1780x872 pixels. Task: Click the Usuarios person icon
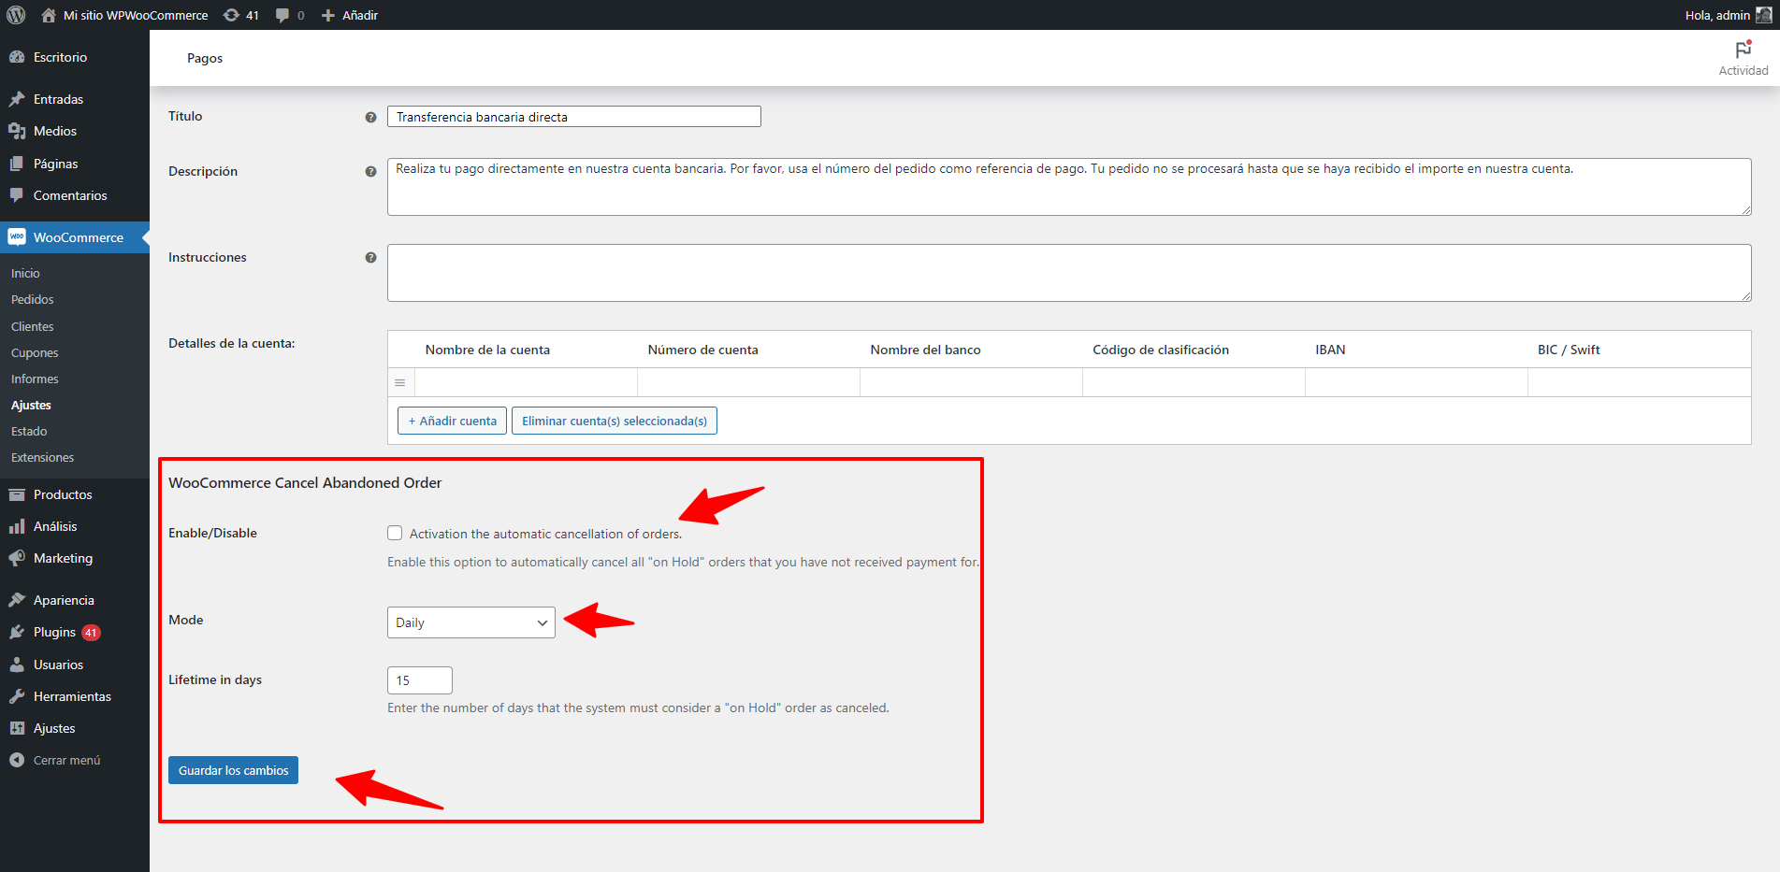pos(17,665)
